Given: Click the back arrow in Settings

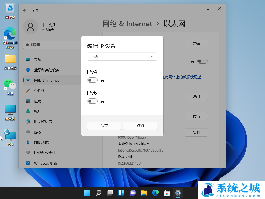Looking at the screenshot, I should (25, 10).
